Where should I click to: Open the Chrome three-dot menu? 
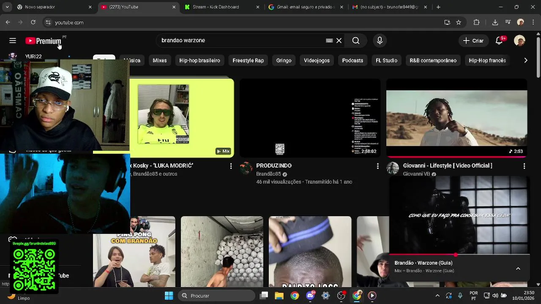[533, 22]
